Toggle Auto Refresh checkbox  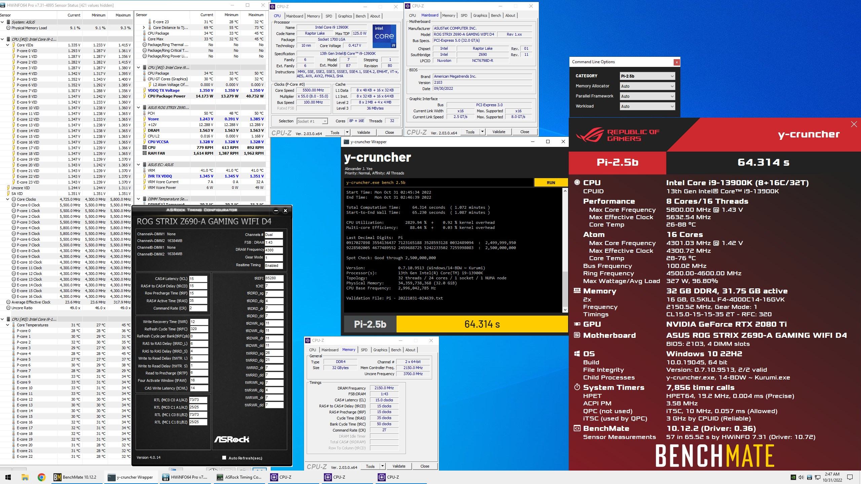coord(224,457)
